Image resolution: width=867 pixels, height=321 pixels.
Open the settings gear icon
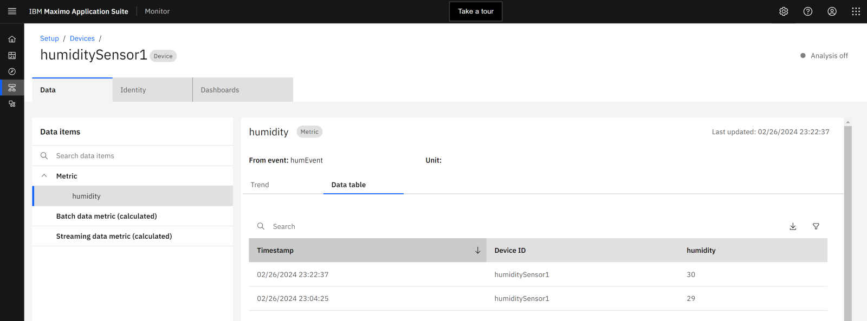(784, 11)
